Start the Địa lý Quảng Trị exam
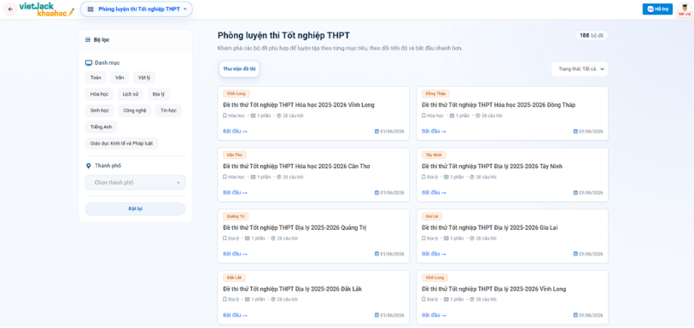The height and width of the screenshot is (328, 694). (235, 254)
